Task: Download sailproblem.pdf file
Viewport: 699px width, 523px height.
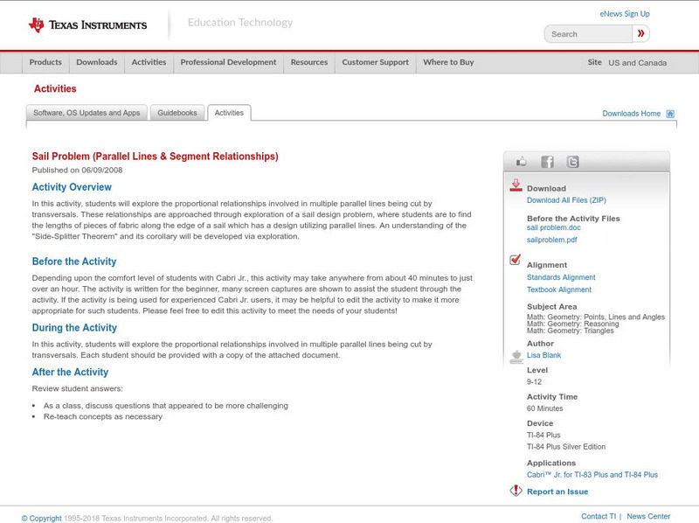Action: pyautogui.click(x=552, y=241)
